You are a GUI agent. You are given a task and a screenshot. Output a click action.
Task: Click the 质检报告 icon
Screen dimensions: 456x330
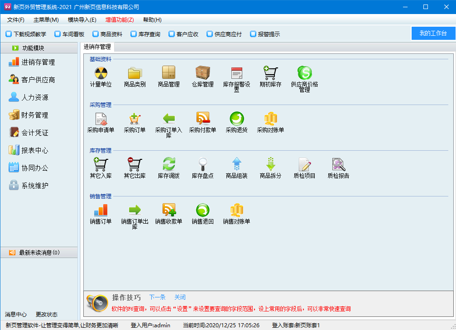[x=338, y=164]
